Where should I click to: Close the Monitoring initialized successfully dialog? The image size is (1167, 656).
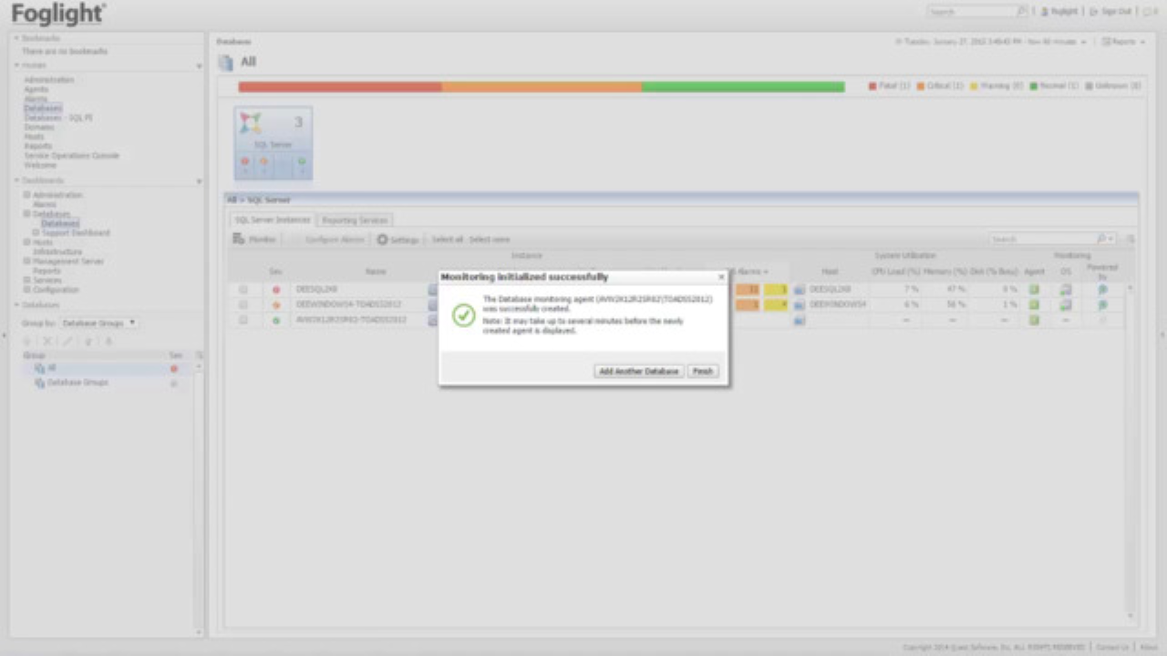(721, 276)
